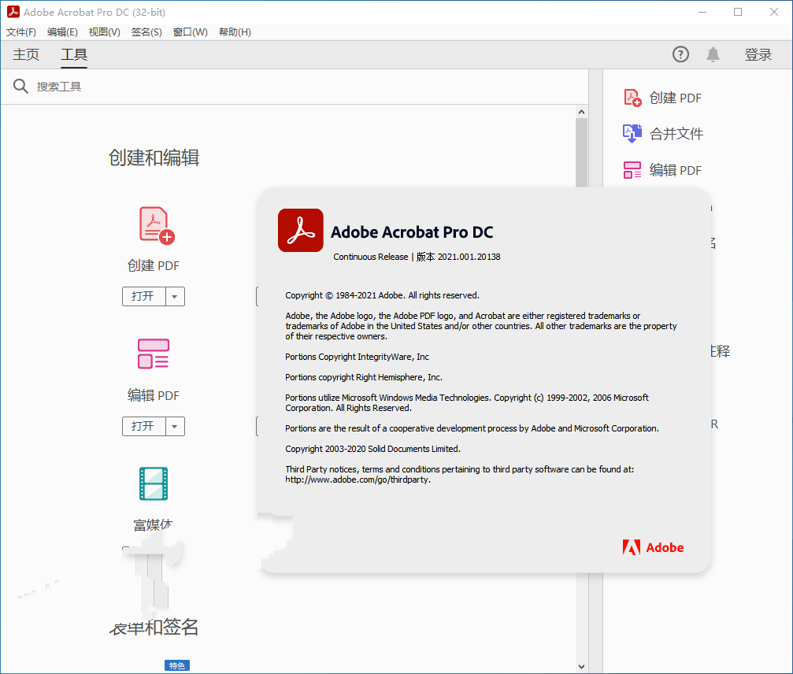Click the Acrobat logo in the About dialog

click(x=300, y=230)
